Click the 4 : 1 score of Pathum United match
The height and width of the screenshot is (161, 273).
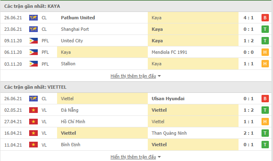[248, 18]
